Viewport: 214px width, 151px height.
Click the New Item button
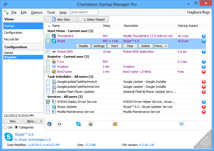(61, 20)
